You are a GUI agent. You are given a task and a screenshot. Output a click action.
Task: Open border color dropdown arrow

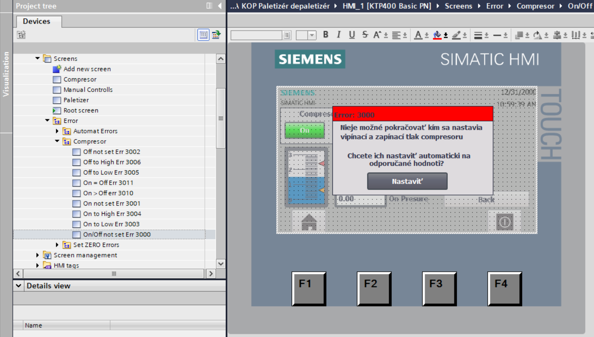tap(464, 35)
